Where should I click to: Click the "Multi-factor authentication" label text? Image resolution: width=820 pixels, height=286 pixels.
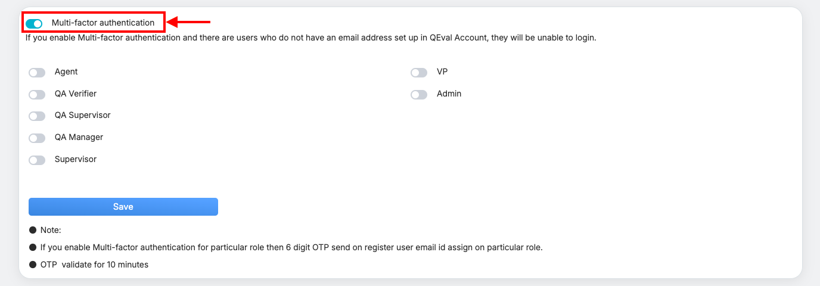[x=103, y=23]
